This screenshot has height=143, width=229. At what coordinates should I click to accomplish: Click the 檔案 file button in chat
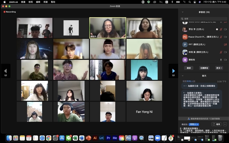[x=216, y=124]
